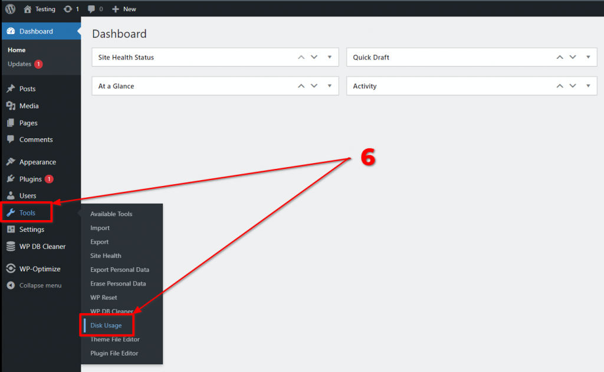604x372 pixels.
Task: Select Available Tools from the submenu
Action: click(x=111, y=214)
